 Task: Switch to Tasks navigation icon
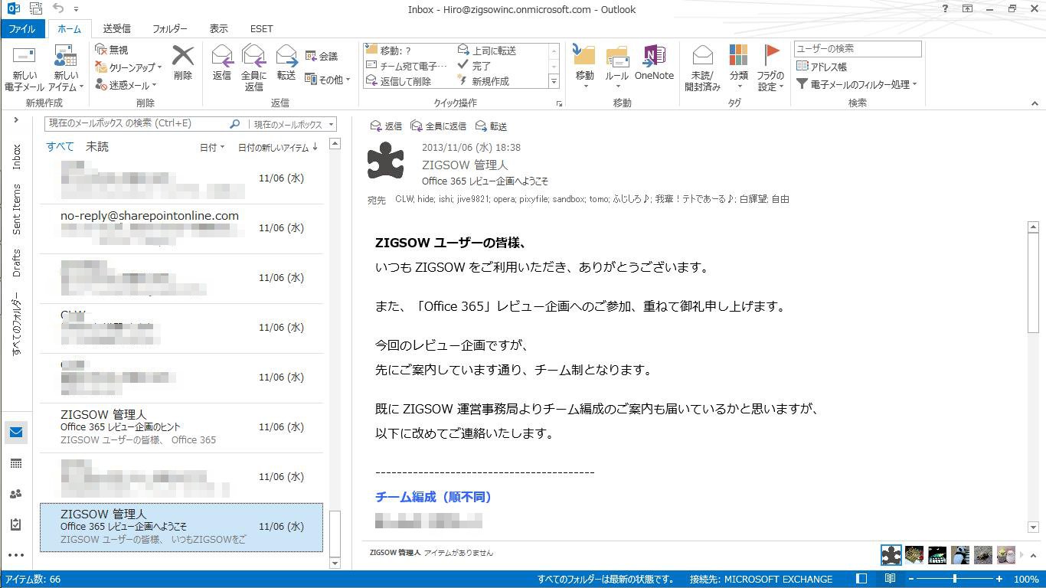click(x=16, y=524)
